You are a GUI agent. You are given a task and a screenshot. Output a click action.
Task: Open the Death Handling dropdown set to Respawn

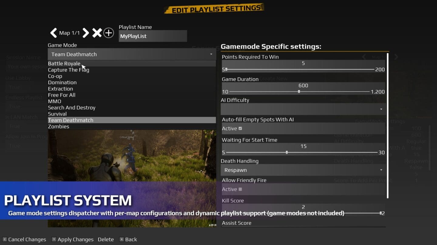coord(303,170)
